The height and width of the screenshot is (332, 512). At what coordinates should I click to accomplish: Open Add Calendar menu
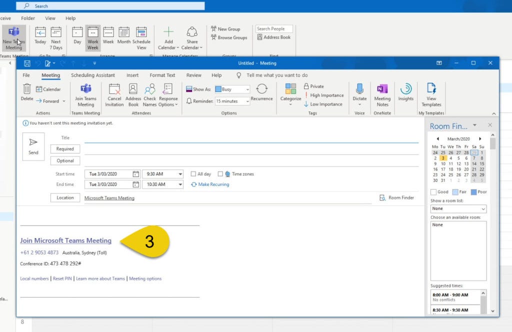tap(168, 38)
